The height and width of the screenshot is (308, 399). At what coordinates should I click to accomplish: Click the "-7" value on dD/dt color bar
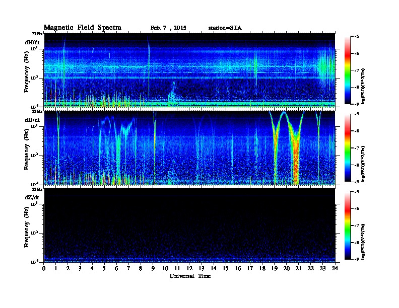click(x=357, y=148)
